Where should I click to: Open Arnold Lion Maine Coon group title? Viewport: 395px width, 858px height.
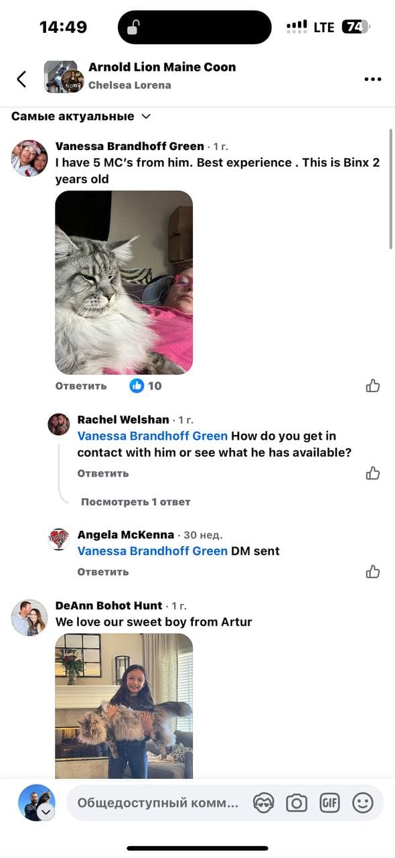point(162,67)
